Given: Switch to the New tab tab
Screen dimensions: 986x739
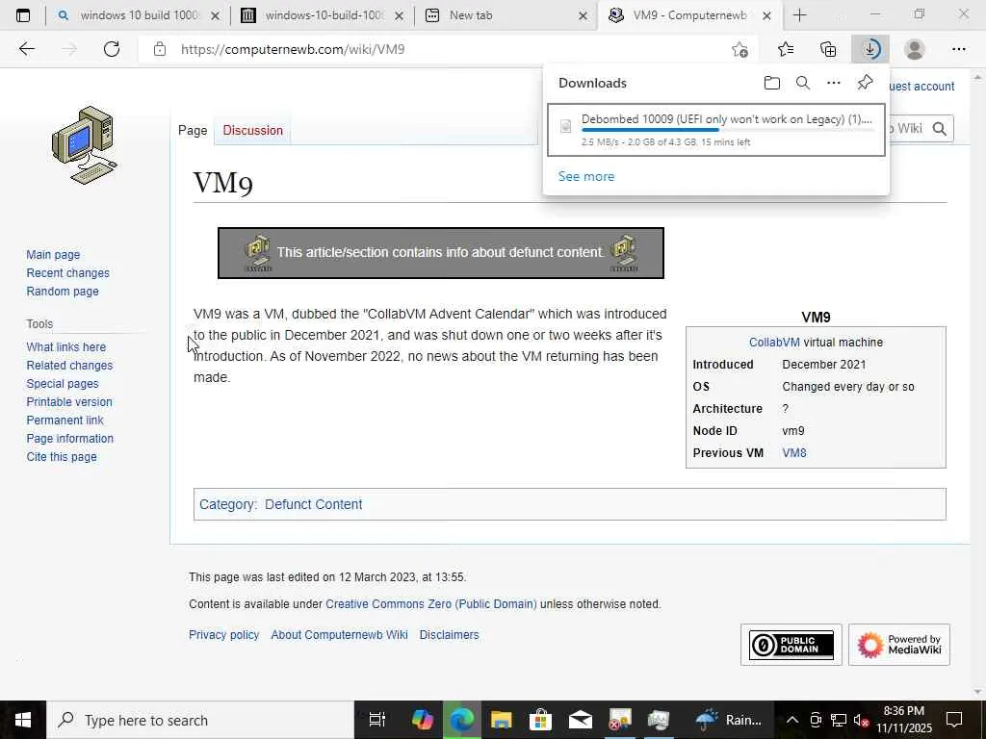Looking at the screenshot, I should (x=506, y=15).
